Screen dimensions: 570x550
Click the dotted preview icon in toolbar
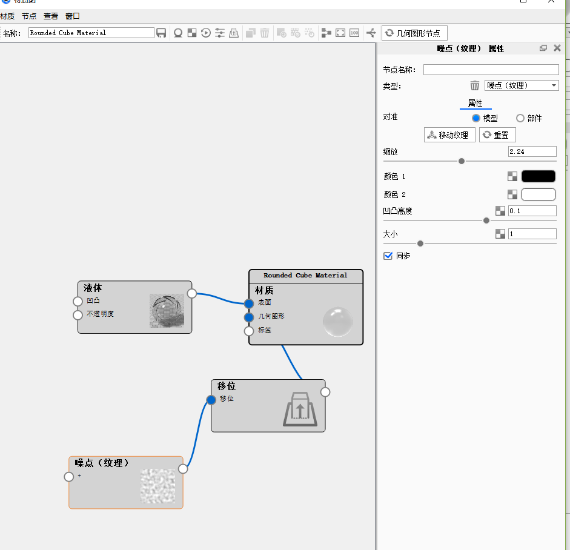[310, 33]
